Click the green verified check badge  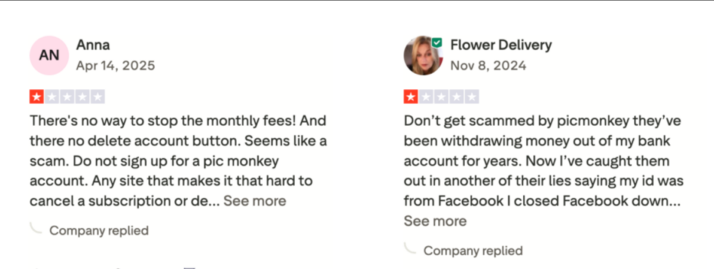pos(436,43)
